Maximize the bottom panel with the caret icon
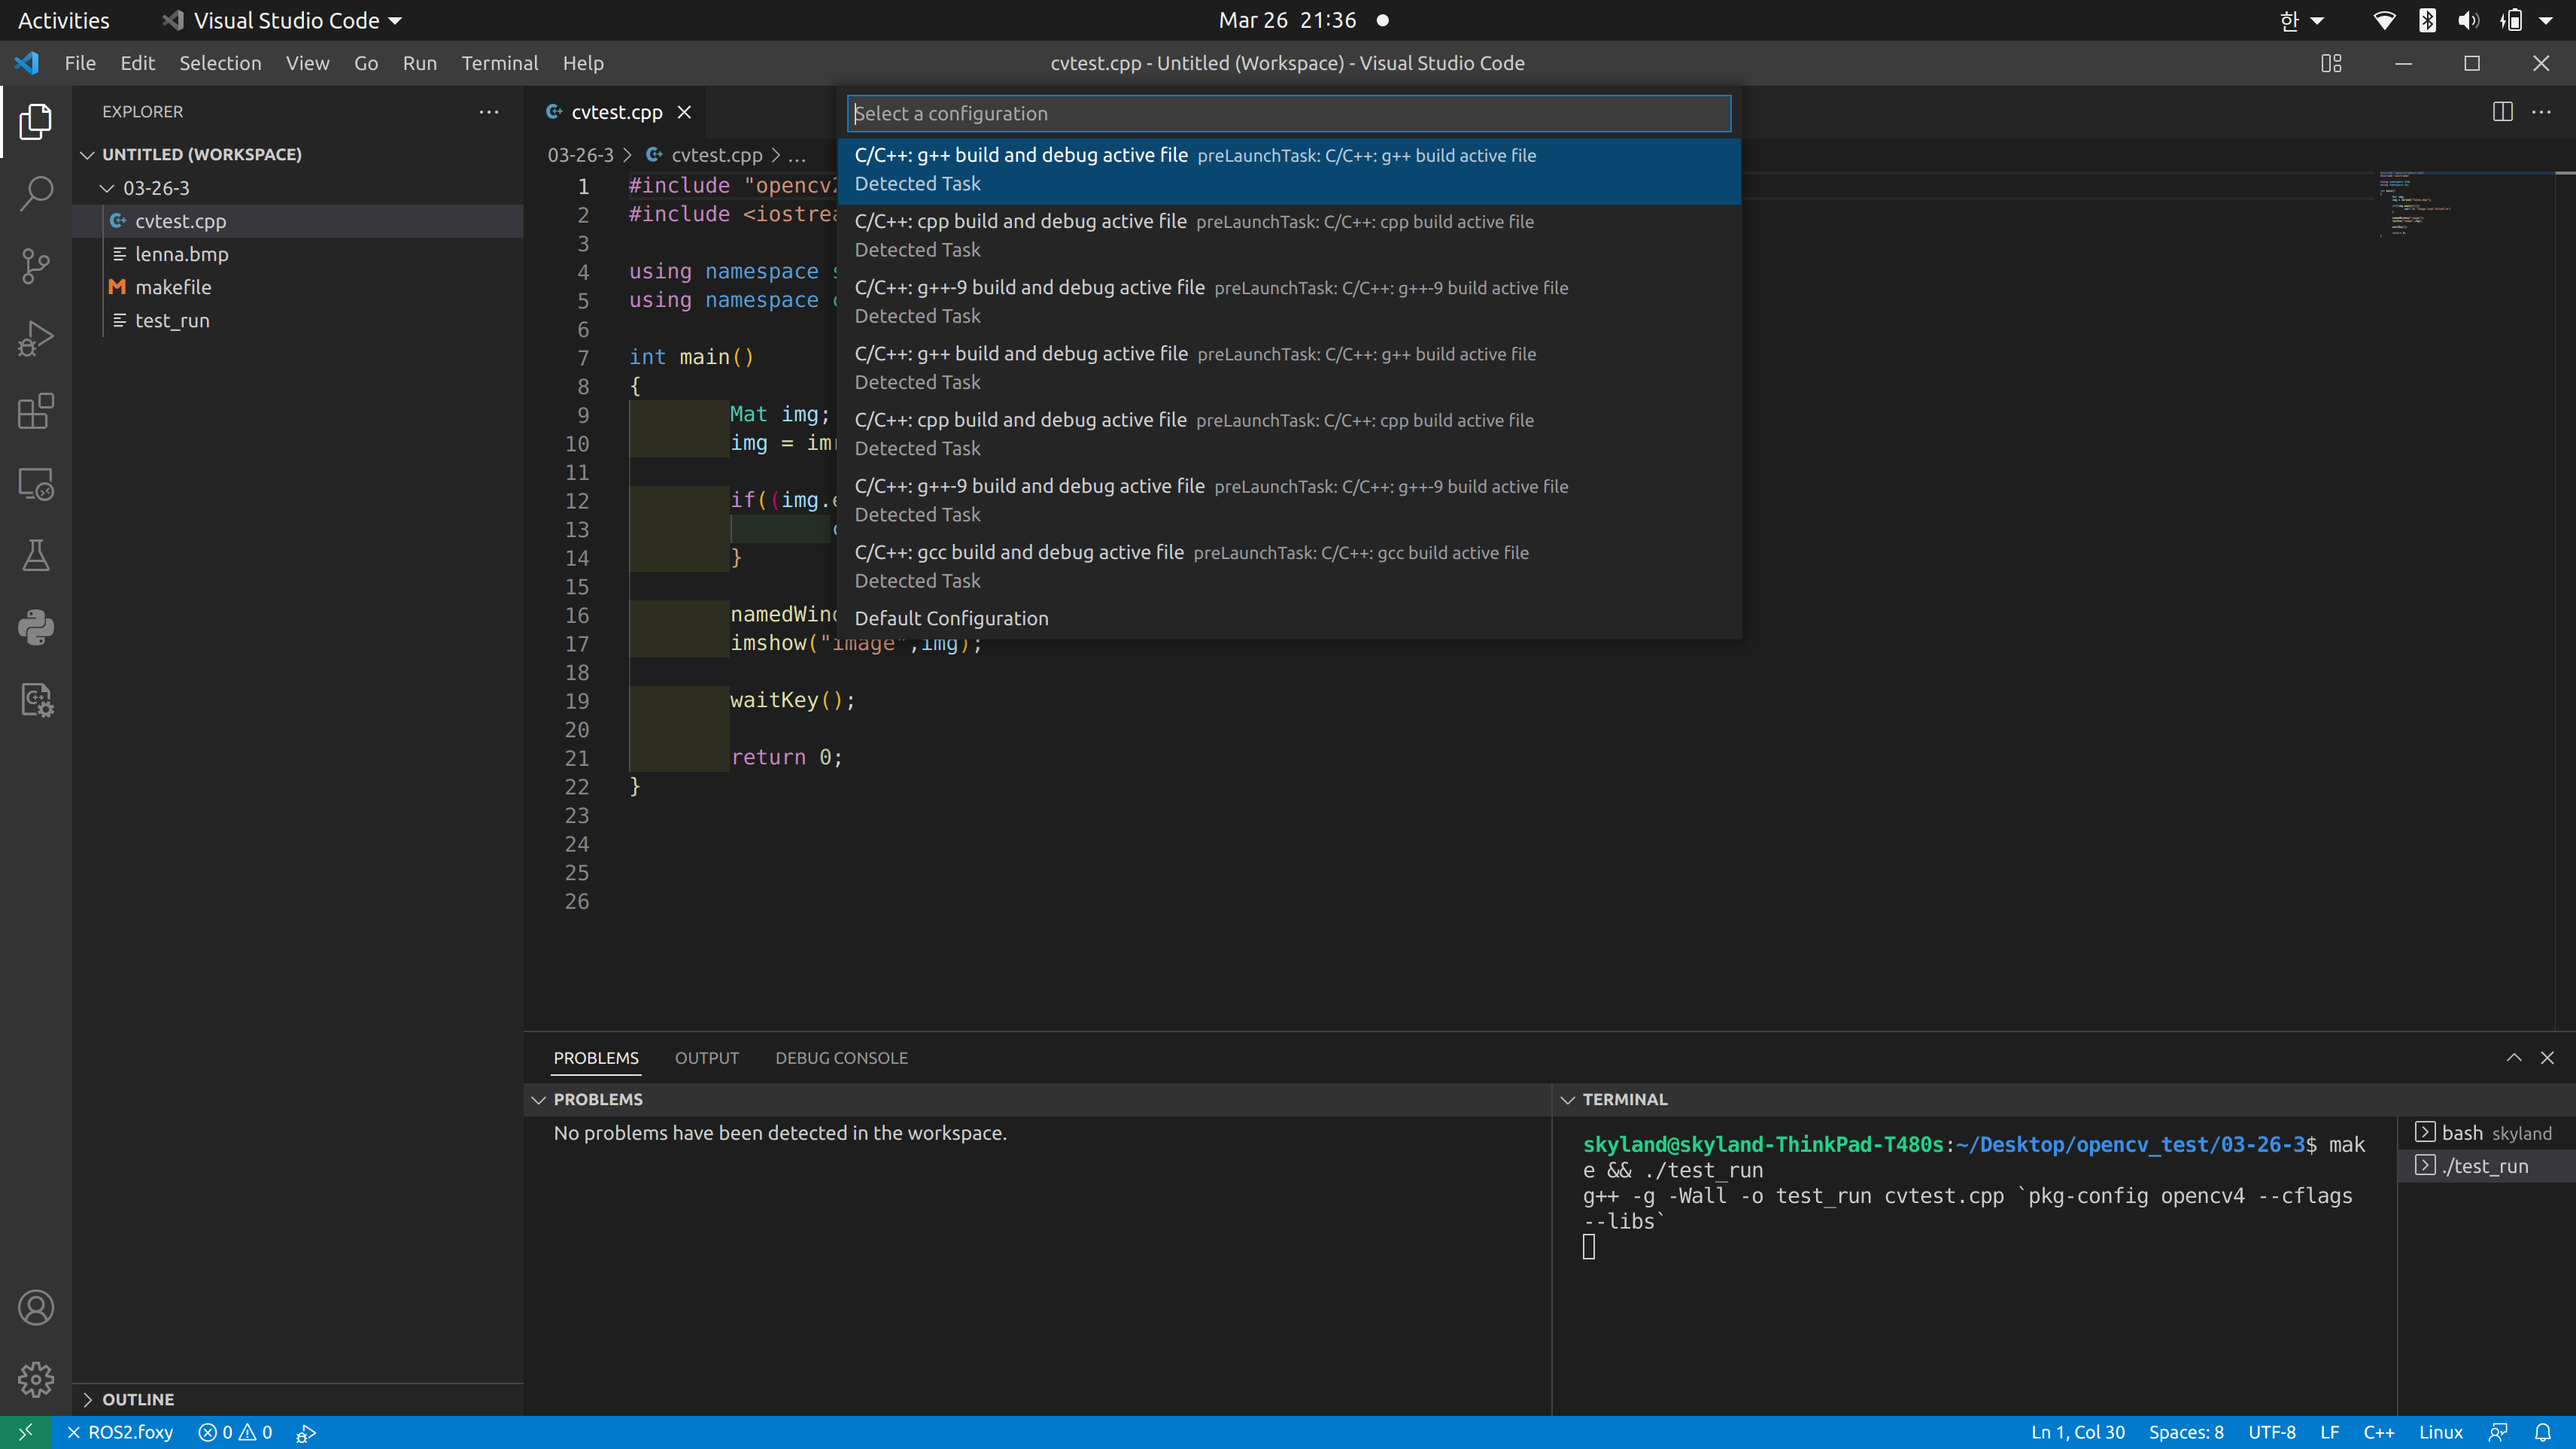 coord(2514,1057)
